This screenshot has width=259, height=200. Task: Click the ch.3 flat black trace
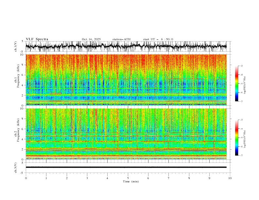[x=126, y=167]
